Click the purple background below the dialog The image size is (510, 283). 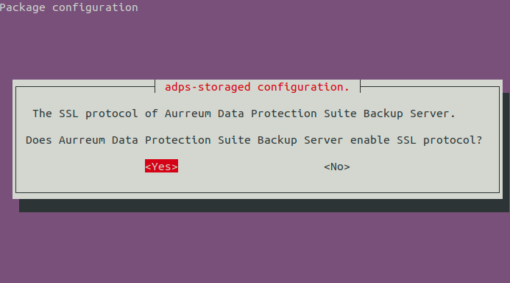tap(255, 248)
